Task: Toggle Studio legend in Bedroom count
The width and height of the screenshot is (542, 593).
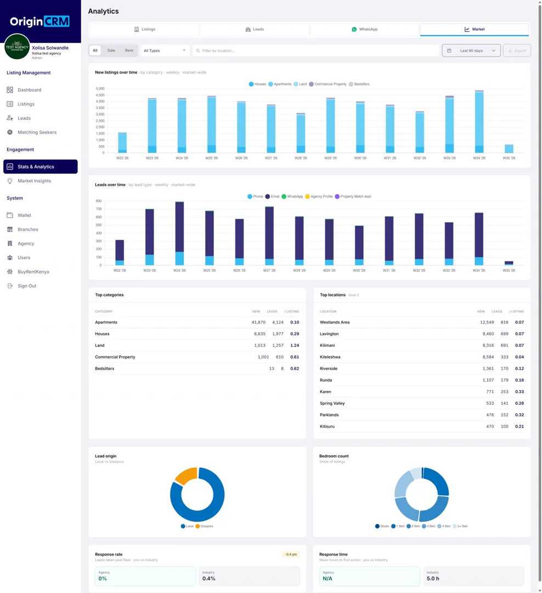Action: pyautogui.click(x=382, y=527)
